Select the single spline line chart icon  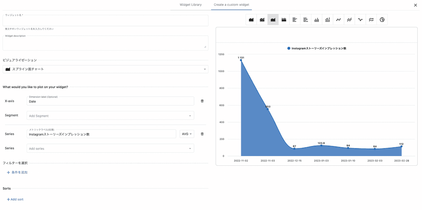pos(360,20)
